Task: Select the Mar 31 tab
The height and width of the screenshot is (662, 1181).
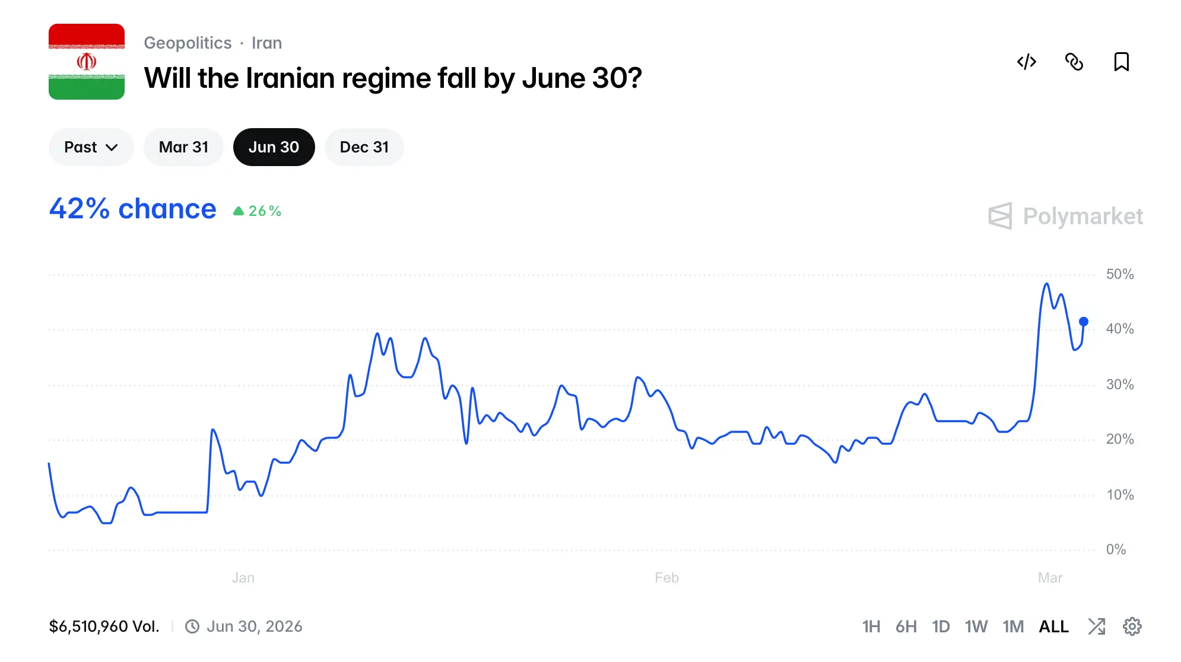Action: coord(183,147)
